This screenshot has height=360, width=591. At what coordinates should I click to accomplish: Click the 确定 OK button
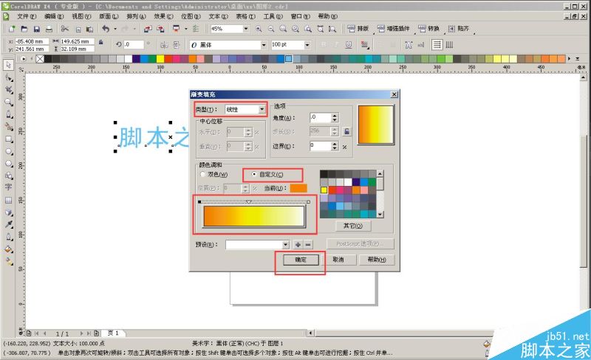301,260
